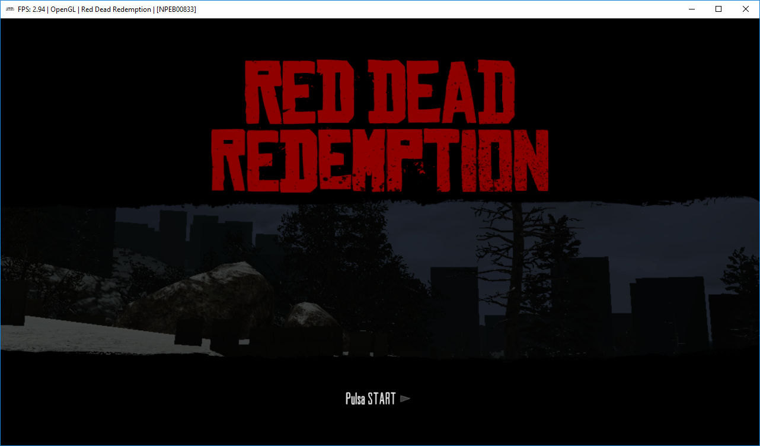The height and width of the screenshot is (446, 760).
Task: Click the emulator app icon in title bar
Action: pyautogui.click(x=9, y=9)
